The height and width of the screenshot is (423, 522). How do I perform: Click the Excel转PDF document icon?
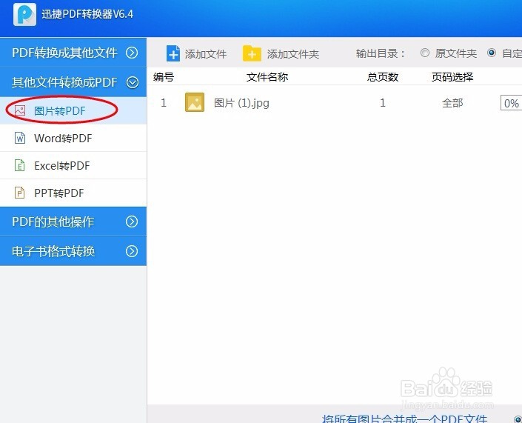(x=20, y=165)
